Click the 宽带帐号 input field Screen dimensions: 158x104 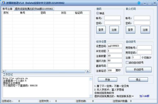144,47
